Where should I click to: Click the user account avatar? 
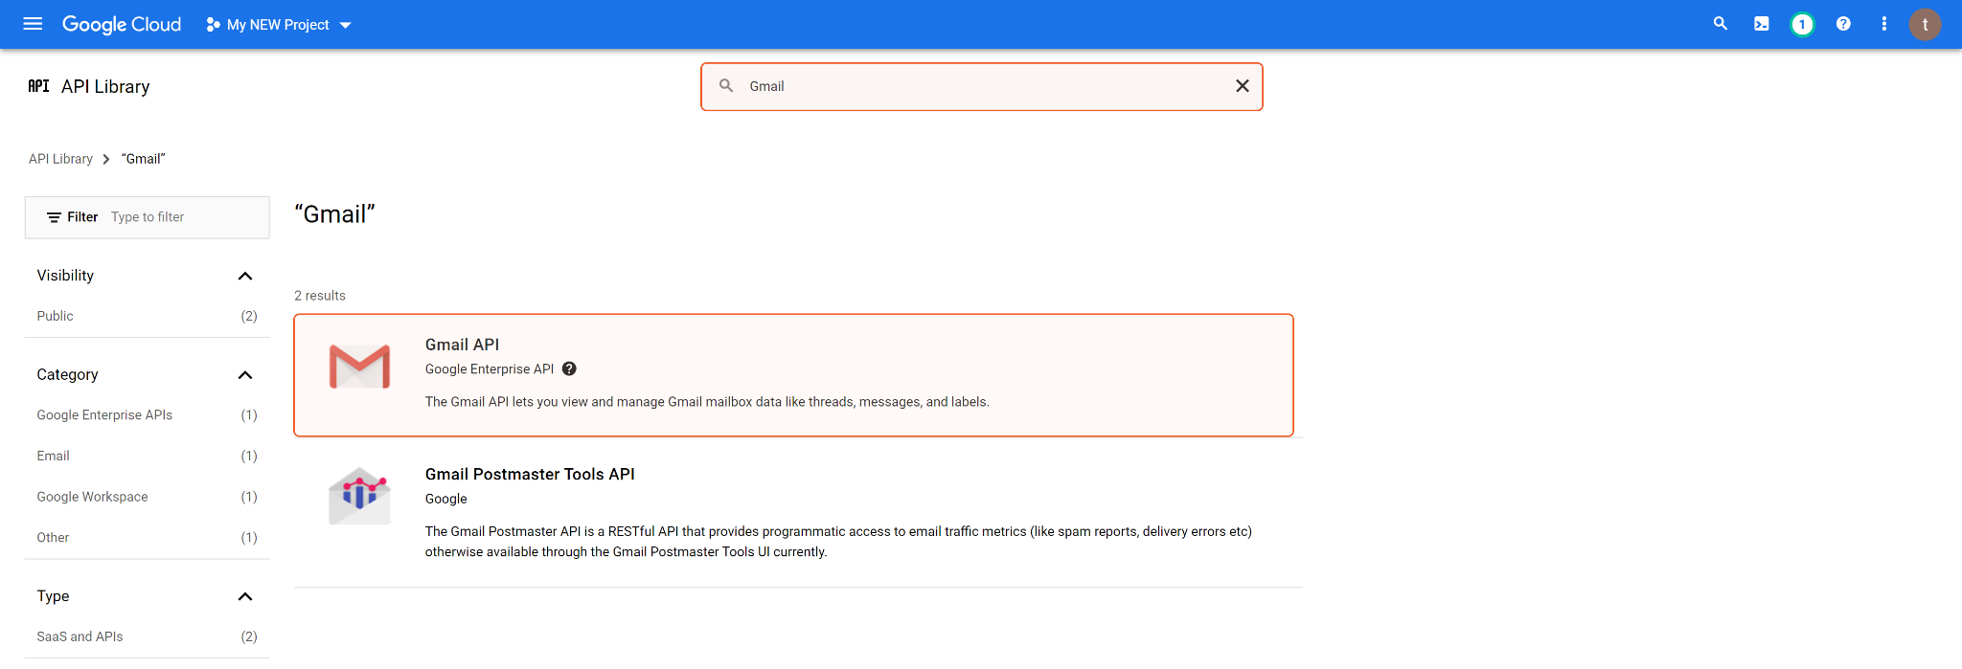pyautogui.click(x=1925, y=24)
